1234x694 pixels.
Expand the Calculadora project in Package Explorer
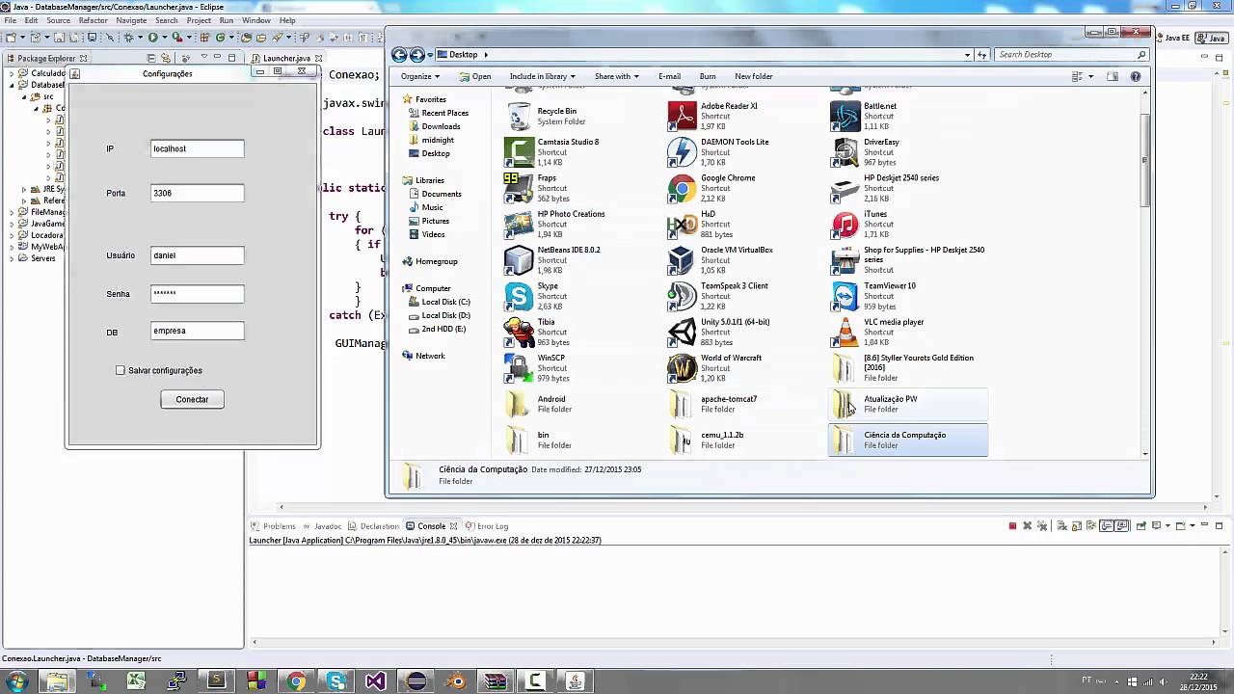[12, 73]
